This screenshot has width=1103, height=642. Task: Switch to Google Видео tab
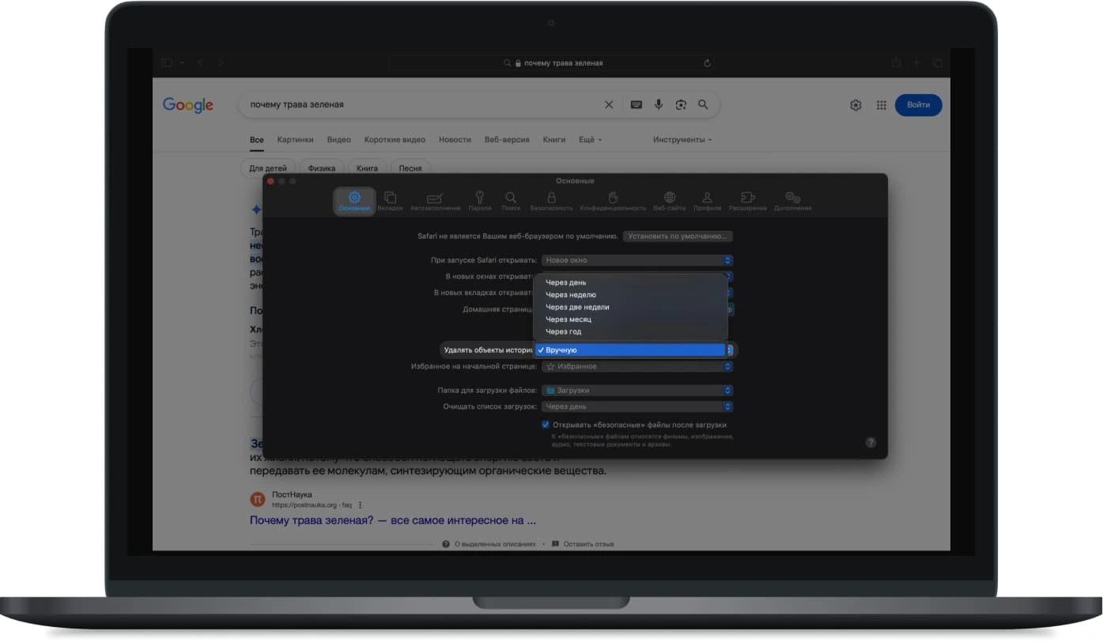[x=338, y=140]
